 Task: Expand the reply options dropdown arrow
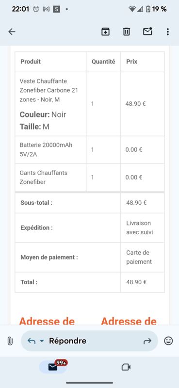point(42,341)
